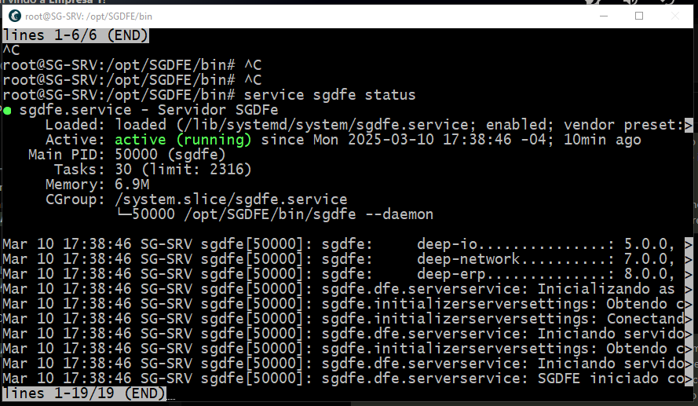
Task: Maximize the terminal window
Action: [x=639, y=16]
